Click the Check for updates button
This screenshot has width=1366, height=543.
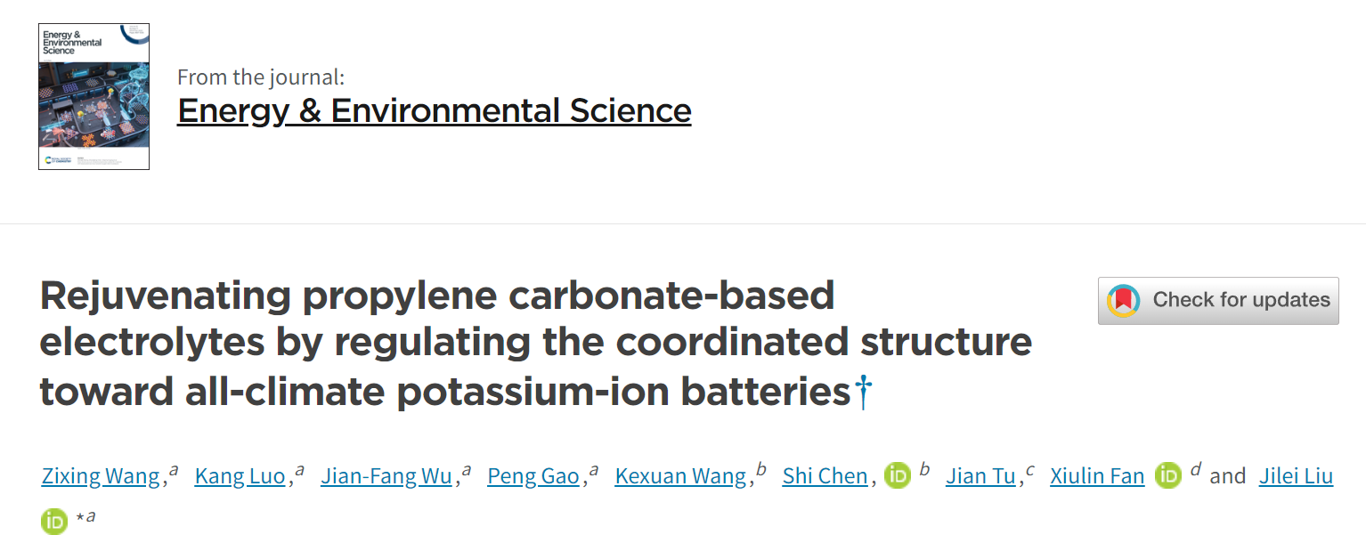(x=1218, y=301)
